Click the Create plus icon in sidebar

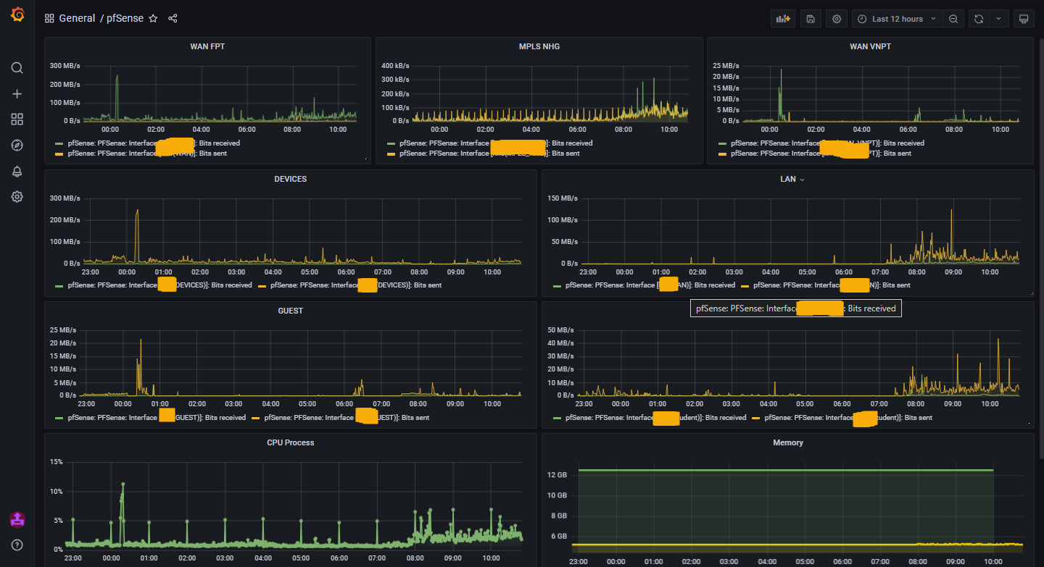[x=17, y=94]
